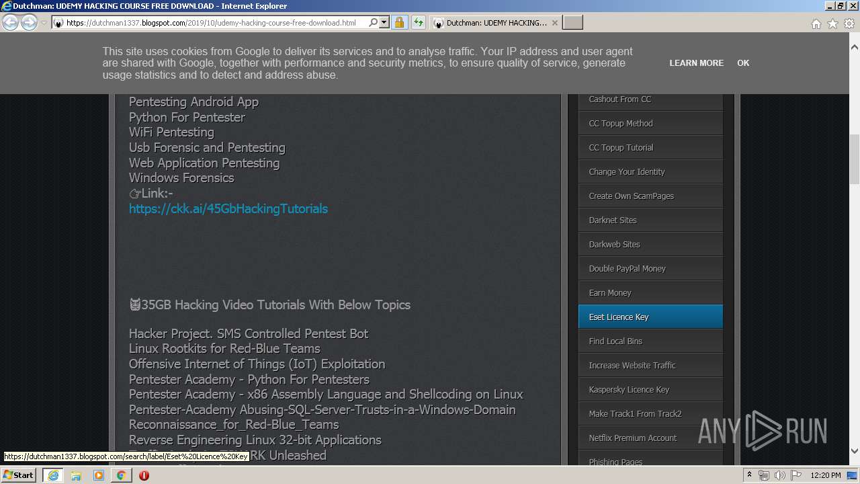
Task: Open the security lock report icon
Action: [399, 23]
